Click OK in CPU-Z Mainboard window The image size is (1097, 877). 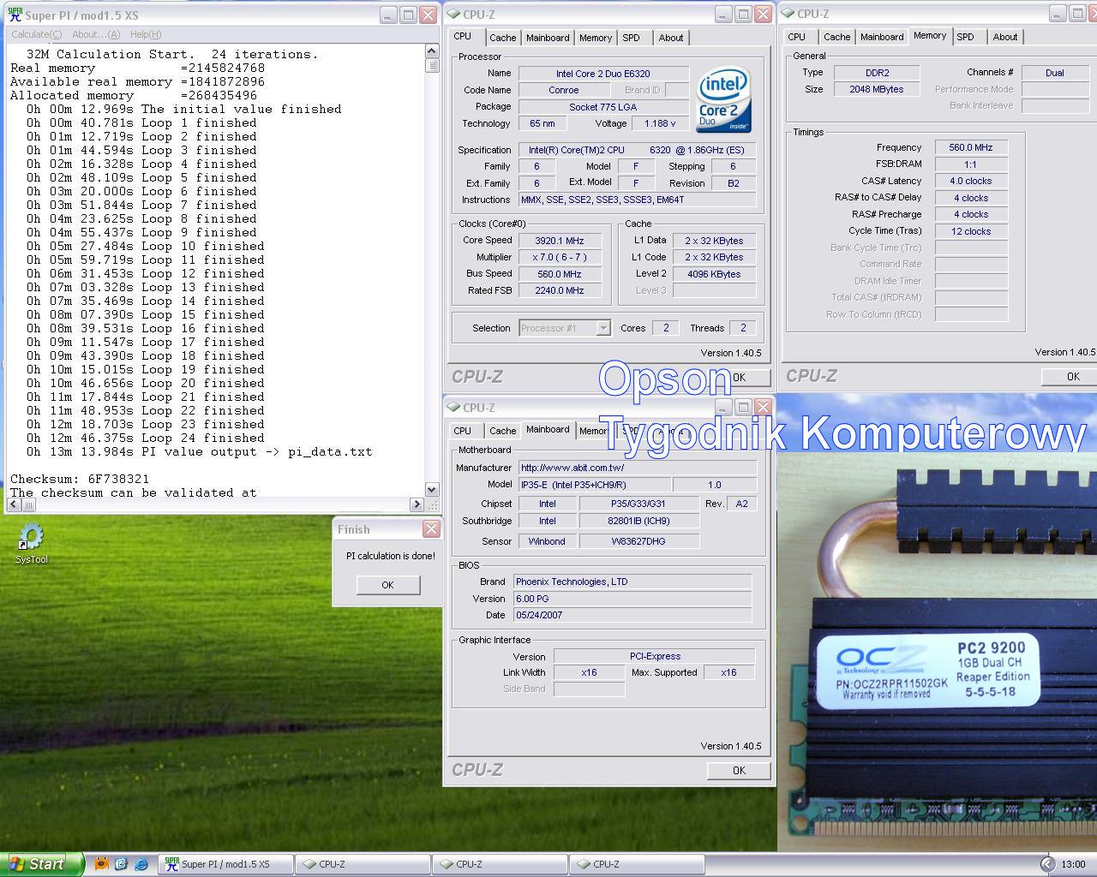[739, 771]
